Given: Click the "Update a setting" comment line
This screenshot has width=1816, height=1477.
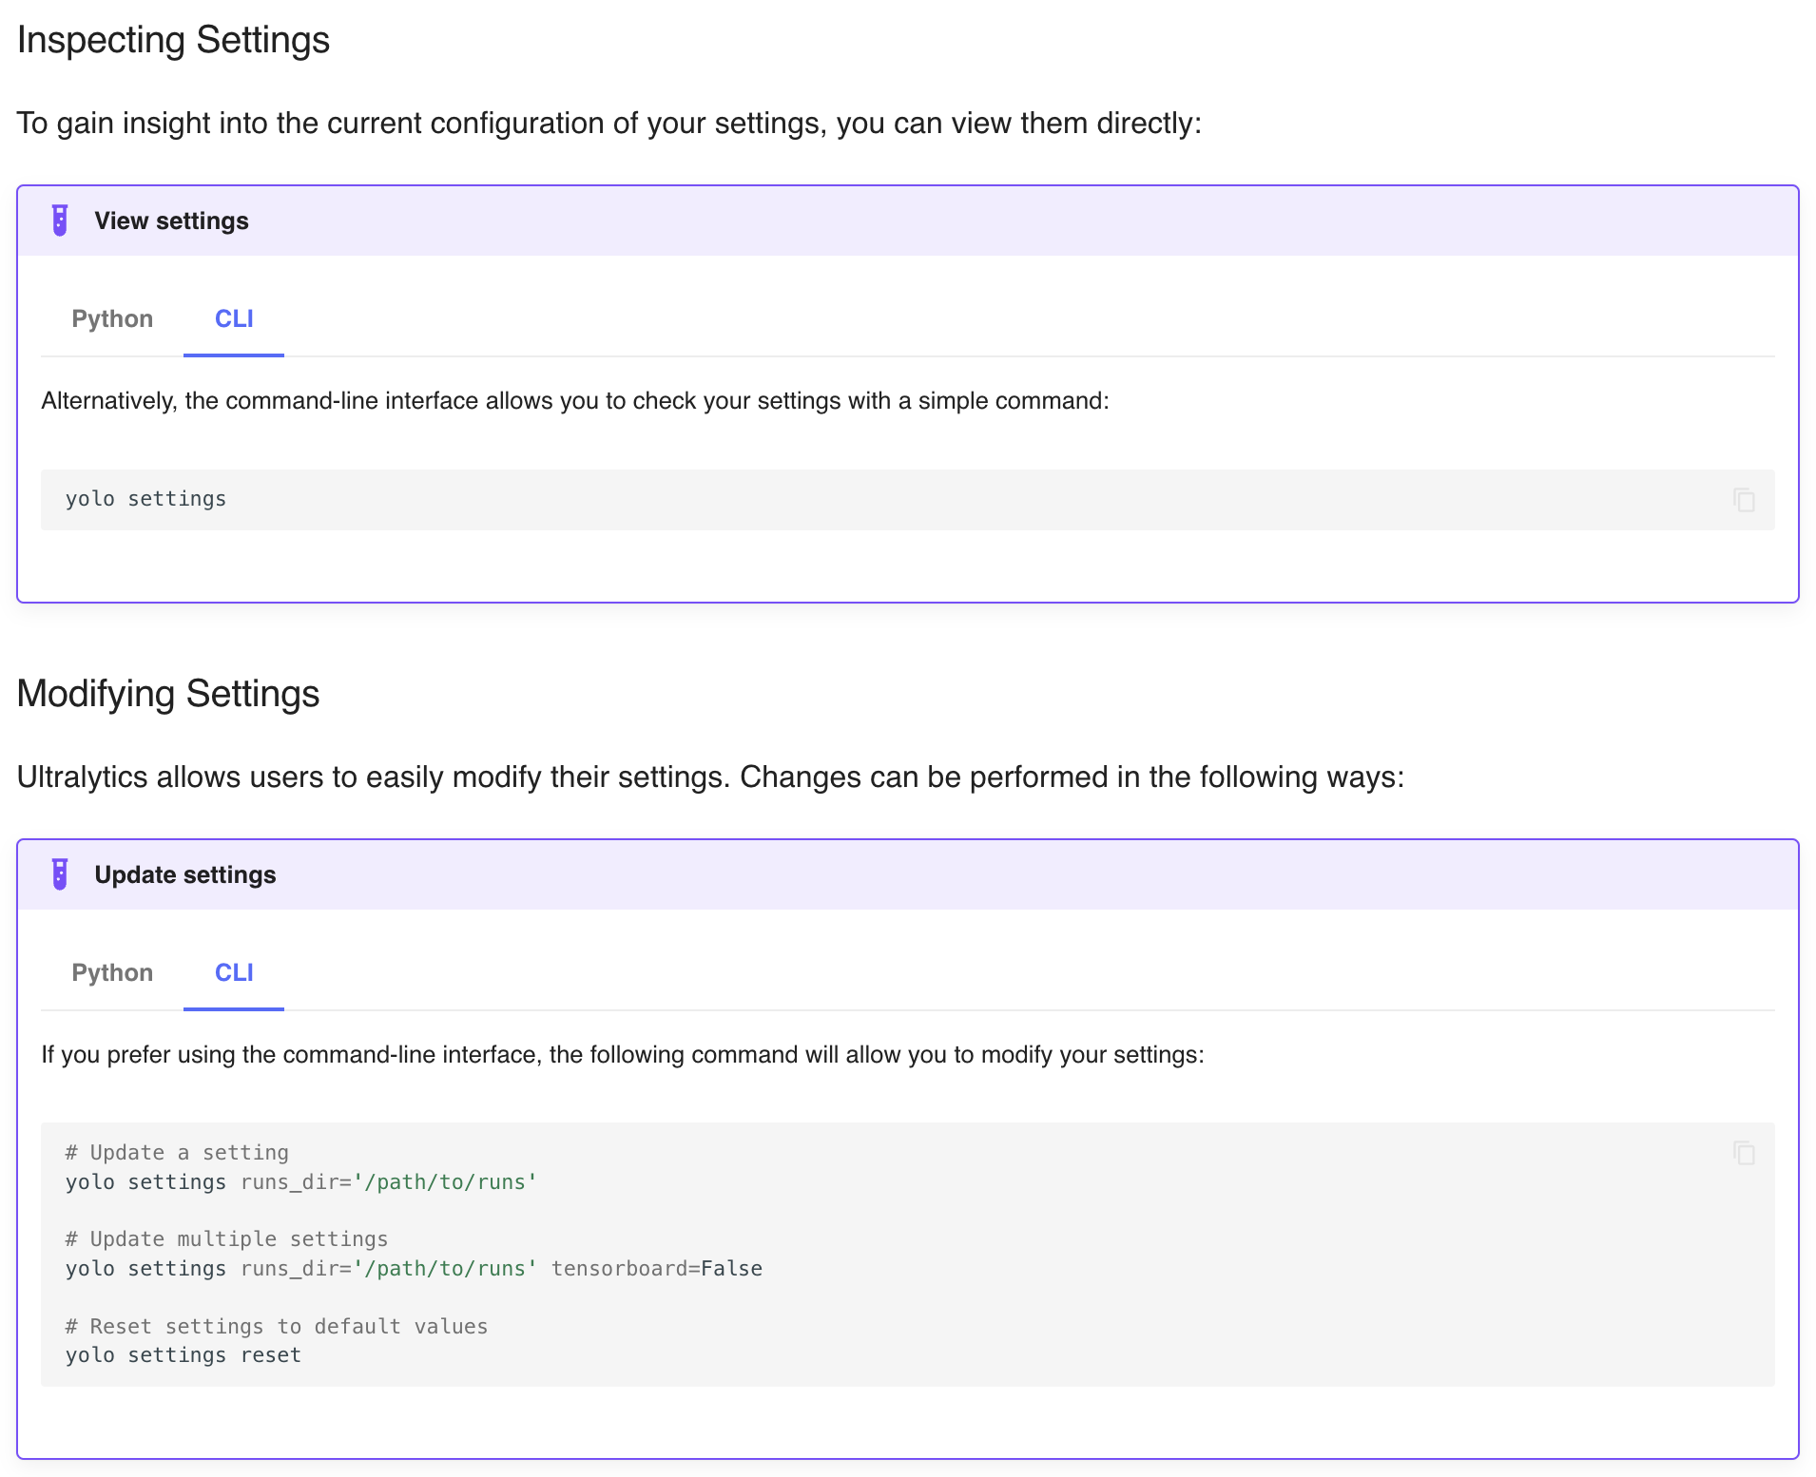Looking at the screenshot, I should (176, 1151).
